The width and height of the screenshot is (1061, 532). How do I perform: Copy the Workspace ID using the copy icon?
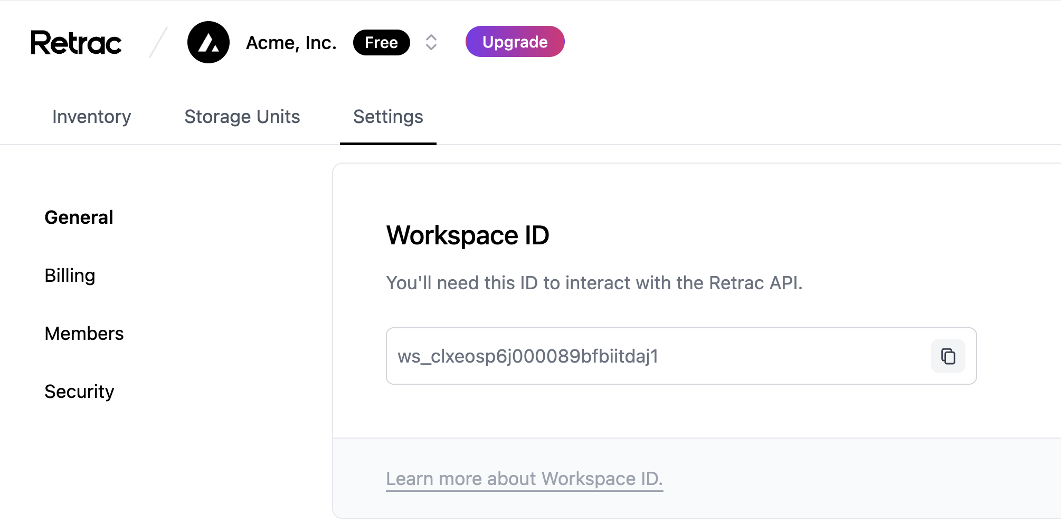948,356
